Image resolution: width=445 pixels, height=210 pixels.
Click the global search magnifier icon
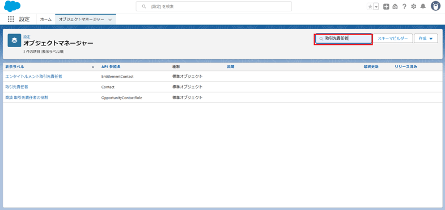click(144, 6)
